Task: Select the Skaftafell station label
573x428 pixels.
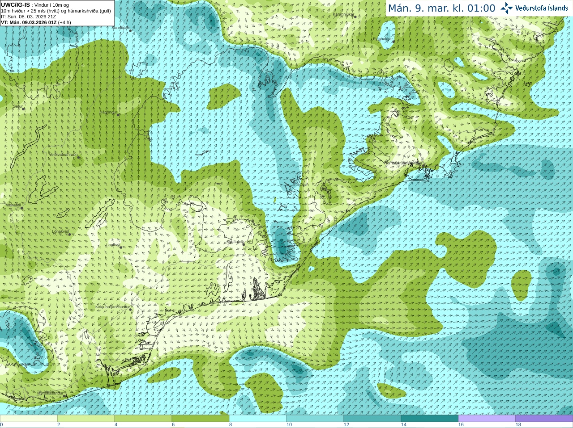Action: [x=235, y=242]
